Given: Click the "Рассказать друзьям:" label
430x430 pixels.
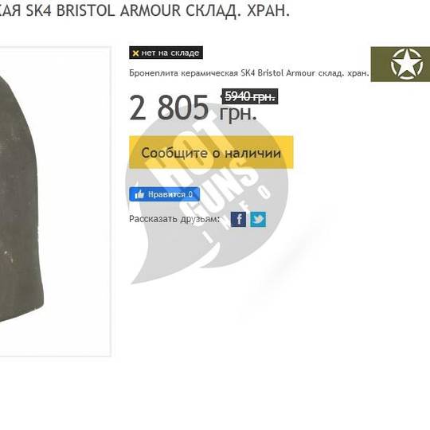Looking at the screenshot, I should 174,219.
